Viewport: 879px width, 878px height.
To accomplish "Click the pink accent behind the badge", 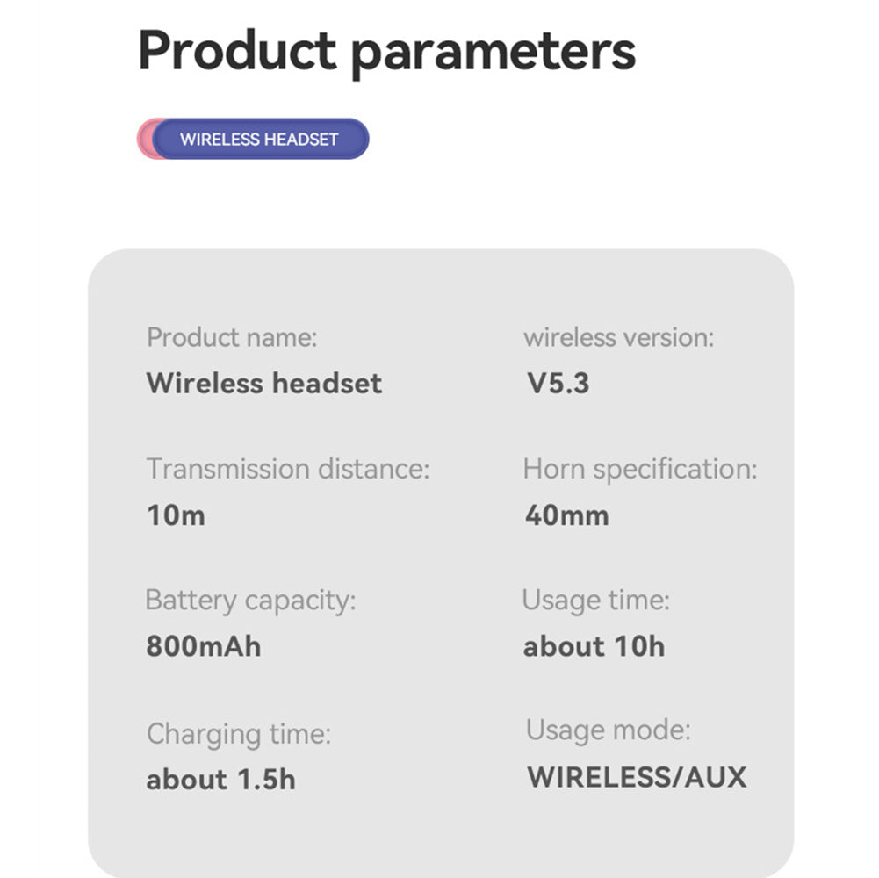I will (144, 139).
